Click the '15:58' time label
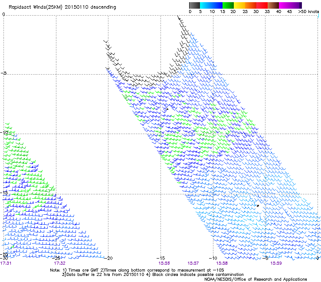321x282 pixels. [x=222, y=263]
